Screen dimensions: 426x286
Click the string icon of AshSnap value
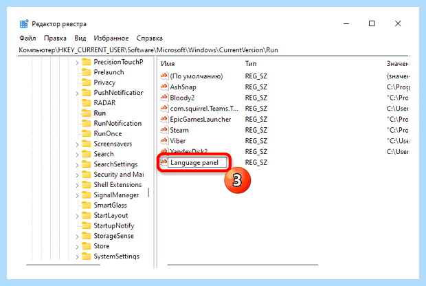(164, 87)
